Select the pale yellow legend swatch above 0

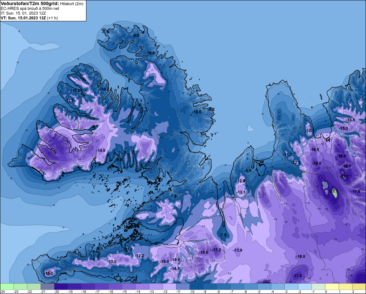click(x=332, y=286)
